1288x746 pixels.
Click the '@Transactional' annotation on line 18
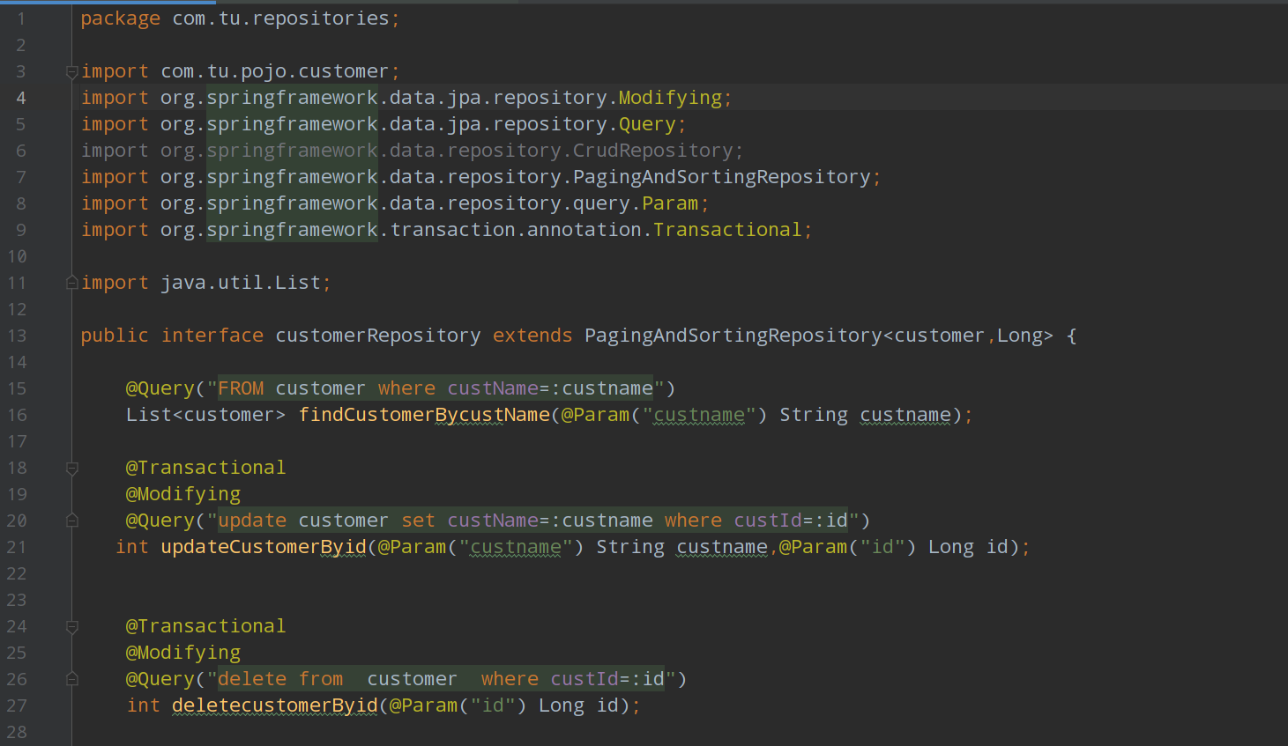[205, 468]
